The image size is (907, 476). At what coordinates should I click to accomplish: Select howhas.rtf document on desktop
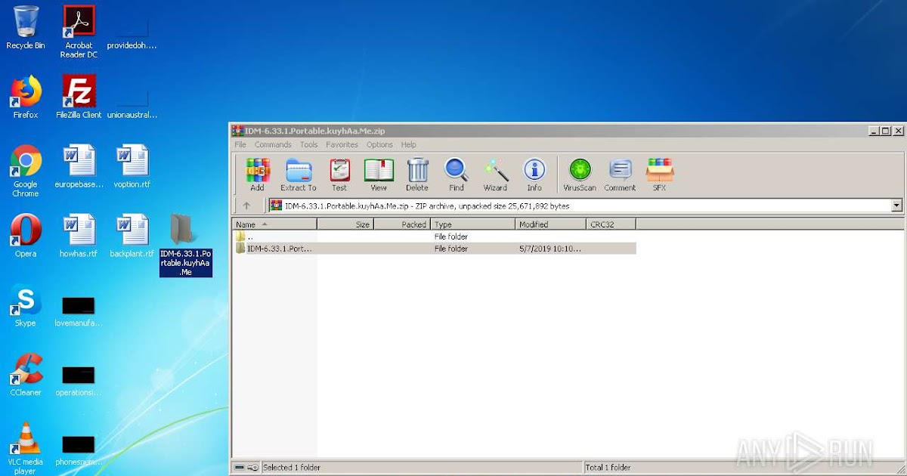79,235
